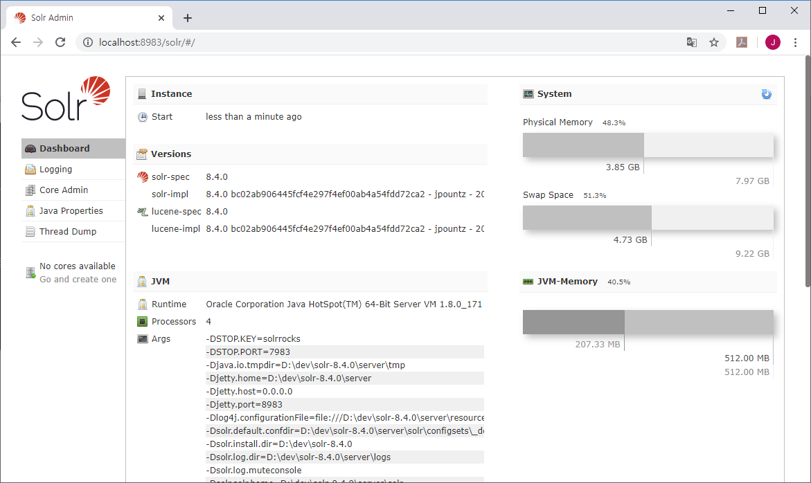This screenshot has width=811, height=483.
Task: Click the Physical Memory usage bar
Action: (648, 145)
